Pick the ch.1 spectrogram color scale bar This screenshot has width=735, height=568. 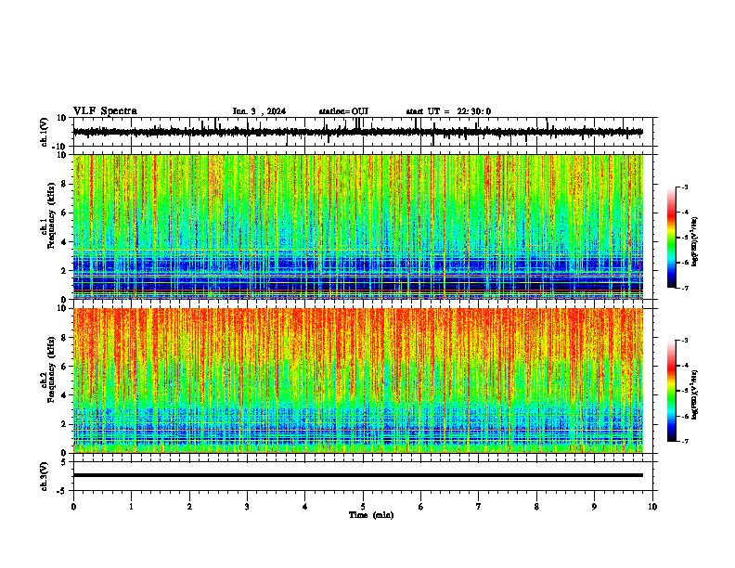coord(672,238)
